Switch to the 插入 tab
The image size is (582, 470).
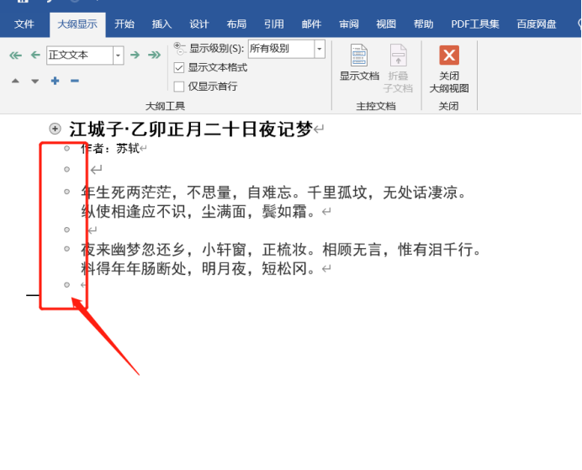[161, 24]
